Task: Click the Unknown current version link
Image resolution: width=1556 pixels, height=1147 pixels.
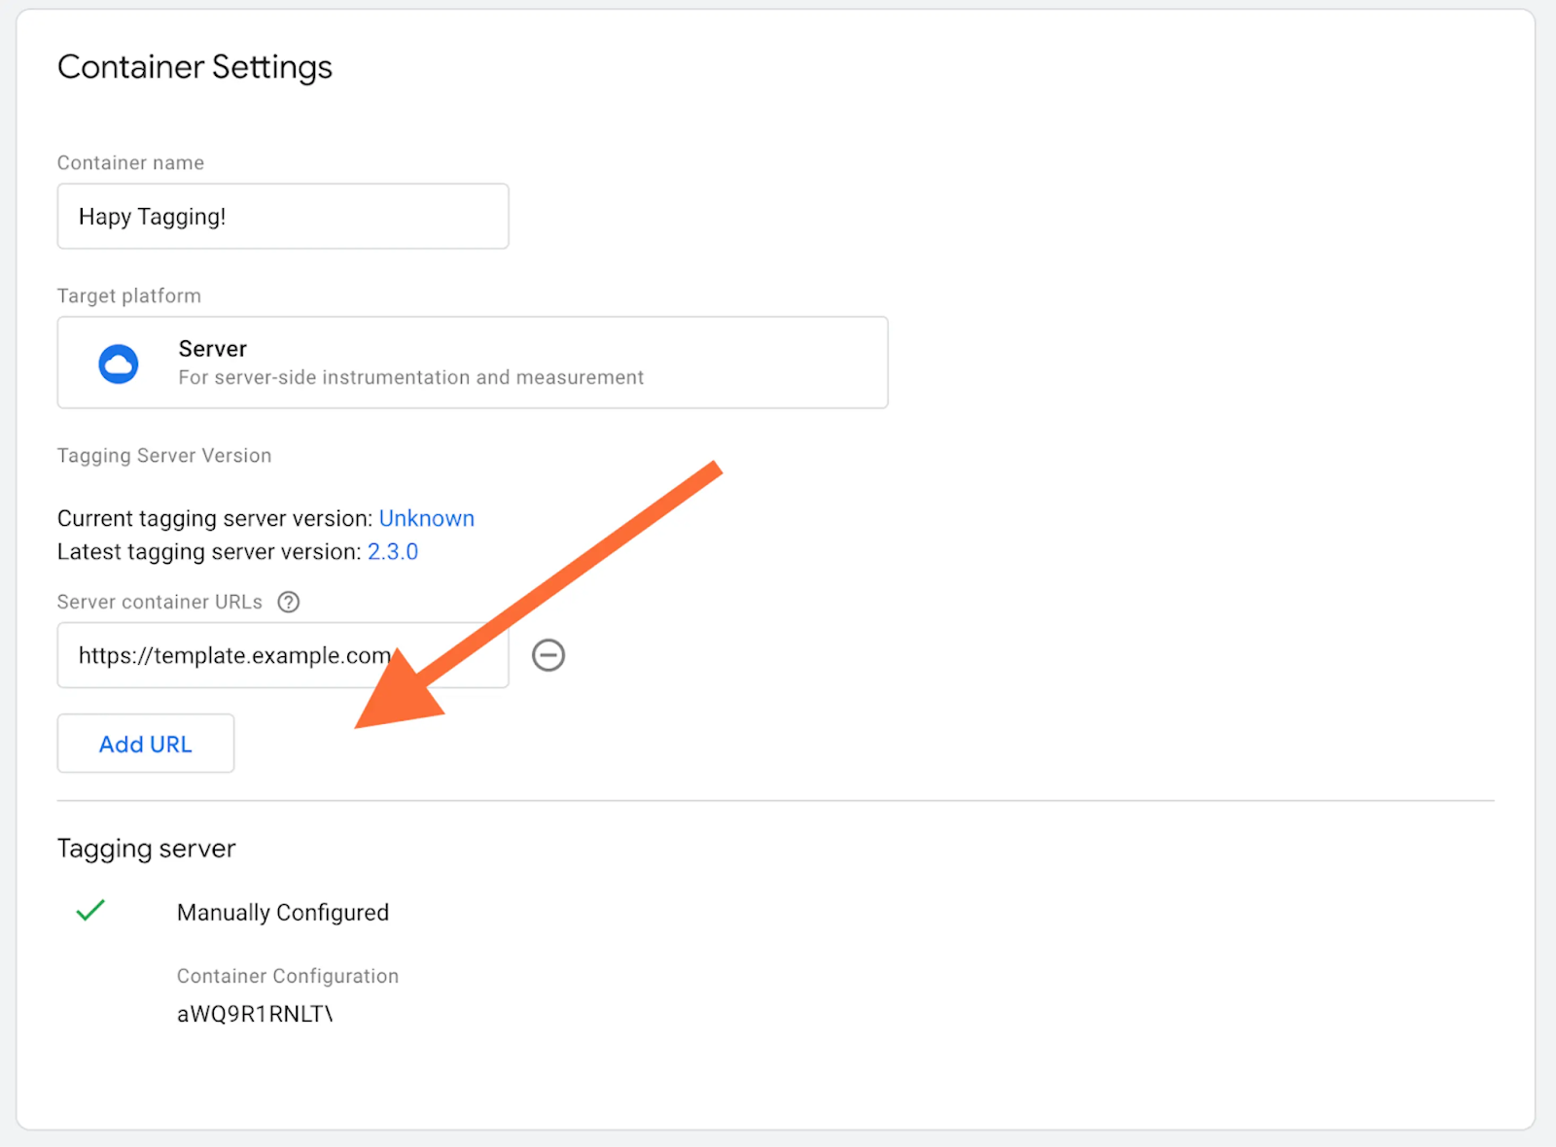Action: 427,518
